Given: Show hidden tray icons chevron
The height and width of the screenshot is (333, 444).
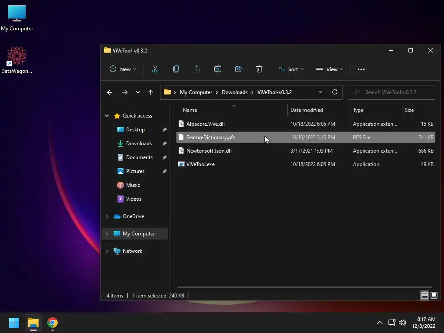Looking at the screenshot, I should [380, 323].
